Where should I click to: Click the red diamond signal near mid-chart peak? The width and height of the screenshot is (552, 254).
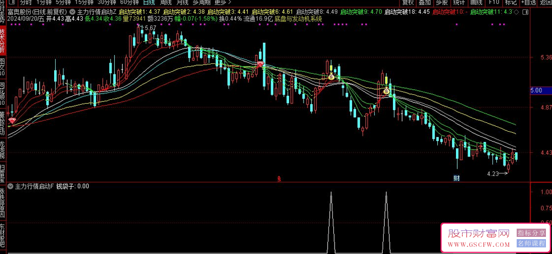pos(260,63)
